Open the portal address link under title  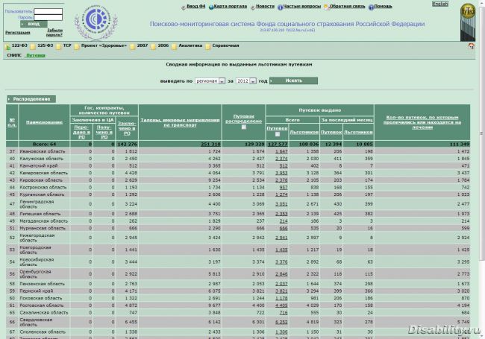[x=287, y=31]
